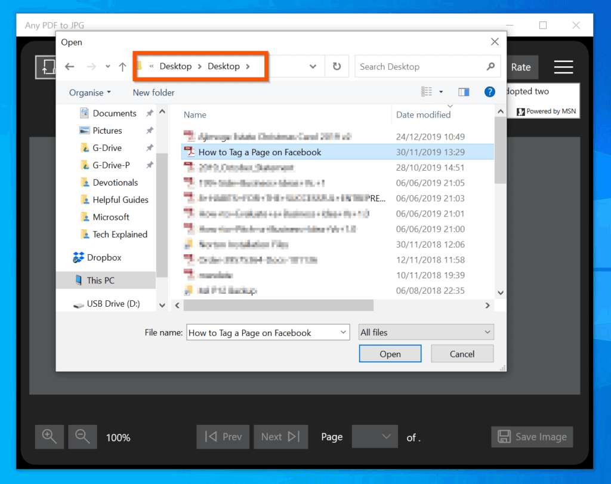
Task: Open USB Drive (D:)
Action: click(x=113, y=304)
